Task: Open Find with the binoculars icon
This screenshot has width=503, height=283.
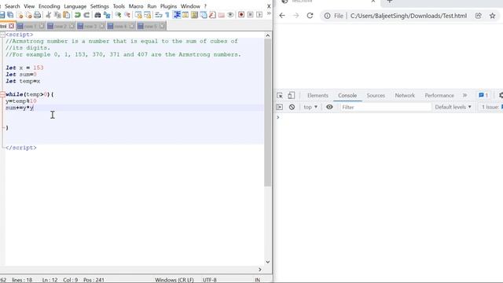Action: point(97,15)
